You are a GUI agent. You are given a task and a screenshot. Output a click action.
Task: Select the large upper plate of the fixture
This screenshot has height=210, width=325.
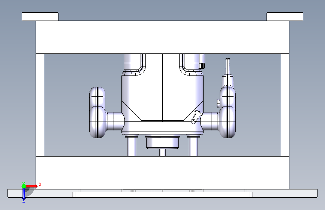[163, 37]
